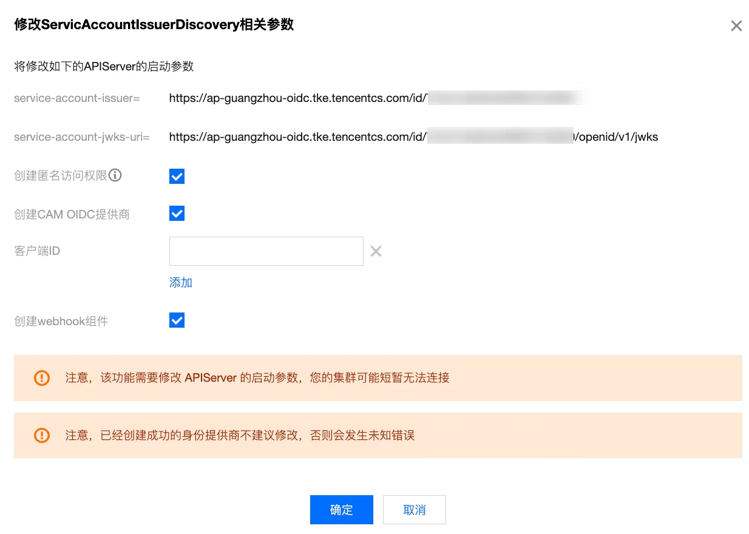
Task: Click the 修改ServicAccountIssuerDiscovery相关参数 dialog title
Action: pyautogui.click(x=154, y=25)
